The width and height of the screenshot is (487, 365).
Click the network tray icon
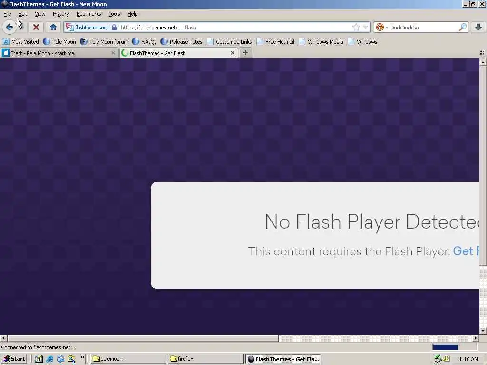[x=438, y=359]
